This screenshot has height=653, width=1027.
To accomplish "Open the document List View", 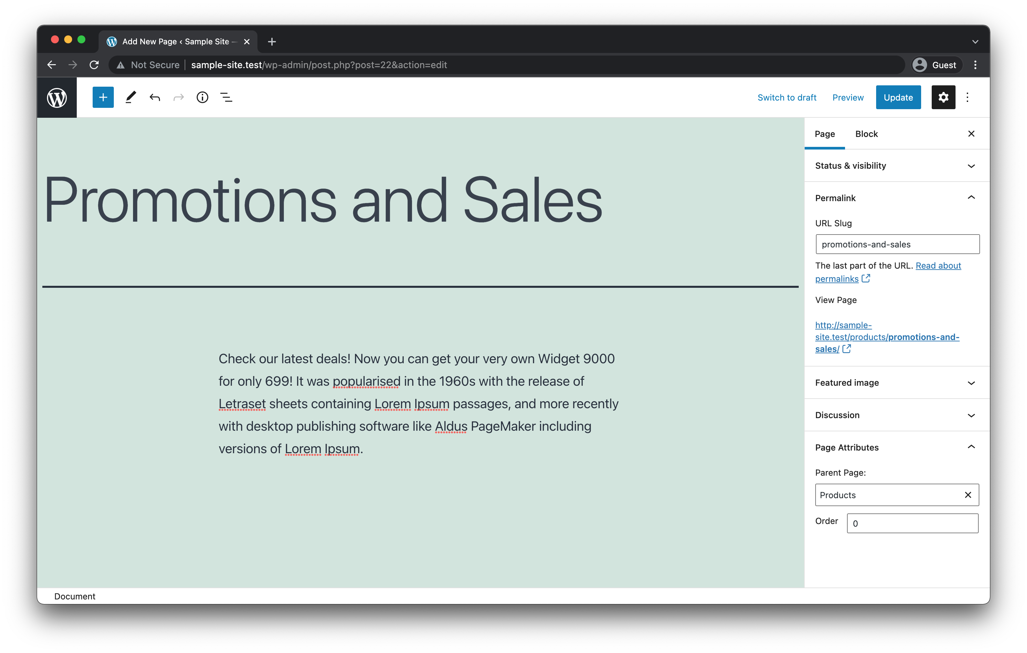I will [226, 97].
